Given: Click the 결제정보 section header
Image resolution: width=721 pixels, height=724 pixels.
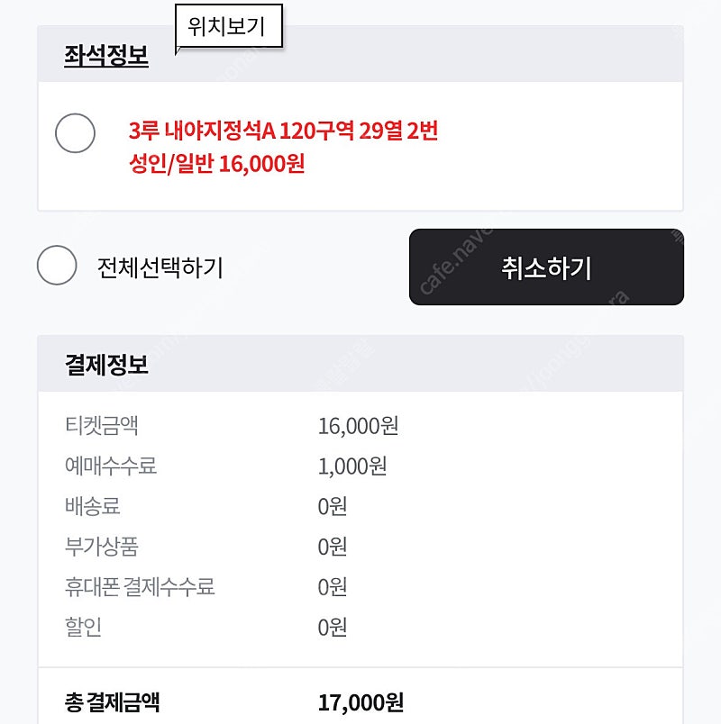Looking at the screenshot, I should 106,365.
